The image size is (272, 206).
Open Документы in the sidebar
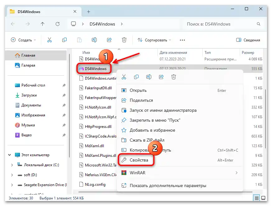tap(36, 105)
